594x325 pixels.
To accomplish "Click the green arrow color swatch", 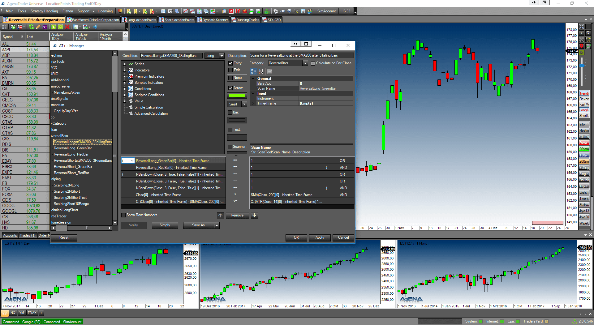I will [x=237, y=96].
